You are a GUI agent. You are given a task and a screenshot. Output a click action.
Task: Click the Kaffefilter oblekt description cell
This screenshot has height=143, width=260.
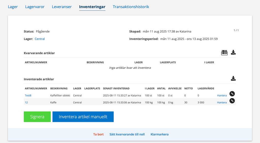(60, 96)
